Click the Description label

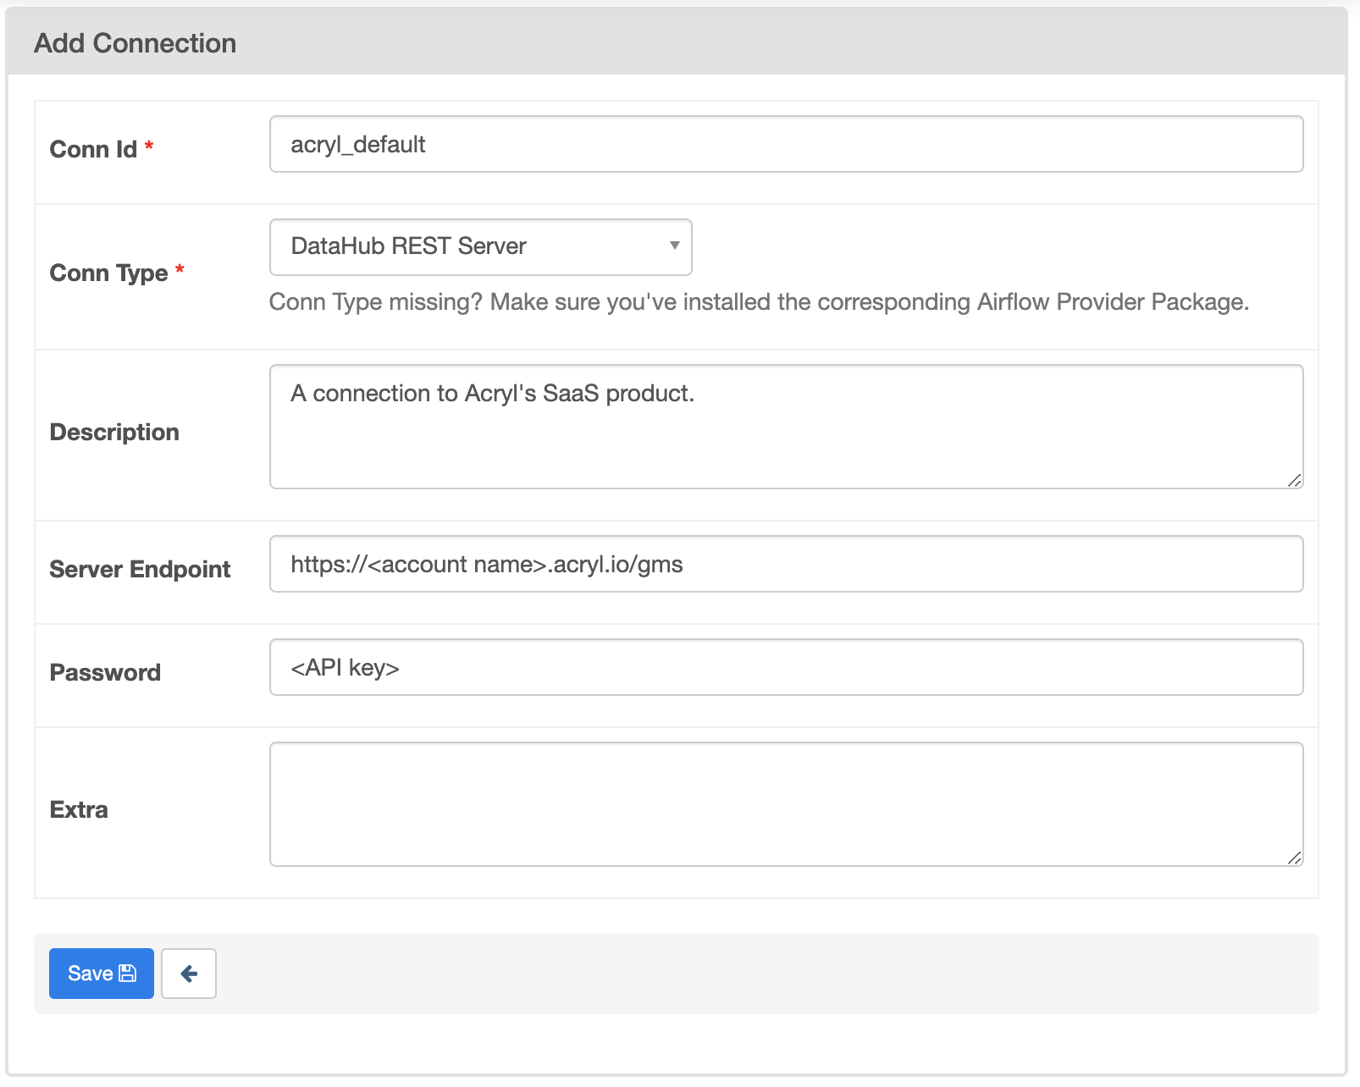114,433
